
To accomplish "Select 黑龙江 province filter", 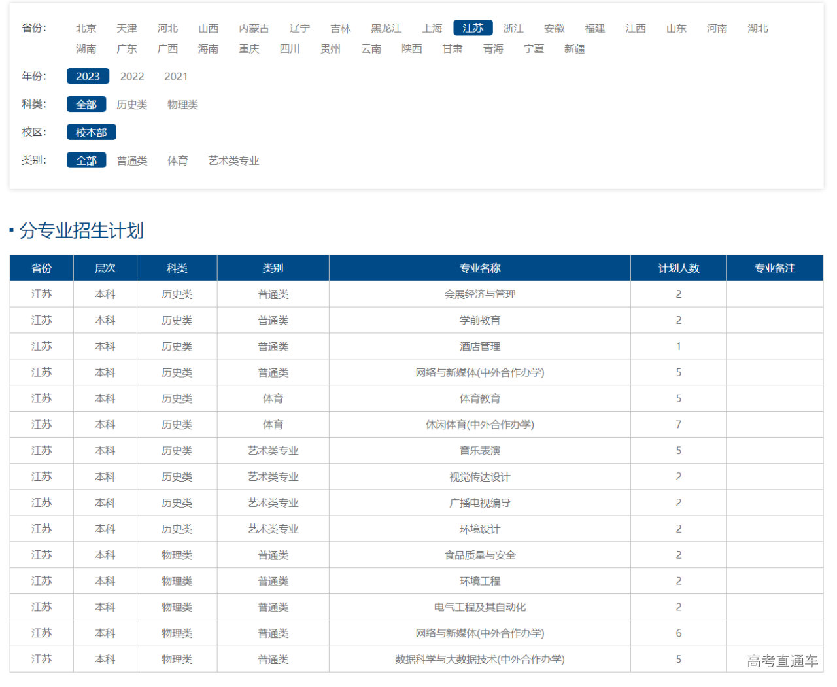I will (386, 28).
